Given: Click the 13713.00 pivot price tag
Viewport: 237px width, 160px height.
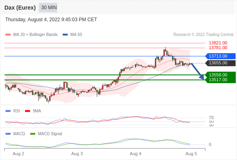Looking at the screenshot, I should pos(220,56).
